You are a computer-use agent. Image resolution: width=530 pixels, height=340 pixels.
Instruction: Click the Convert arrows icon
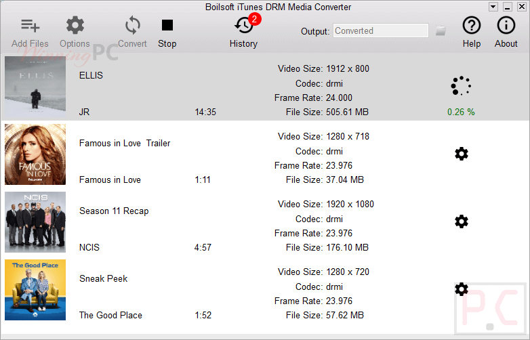coord(133,25)
